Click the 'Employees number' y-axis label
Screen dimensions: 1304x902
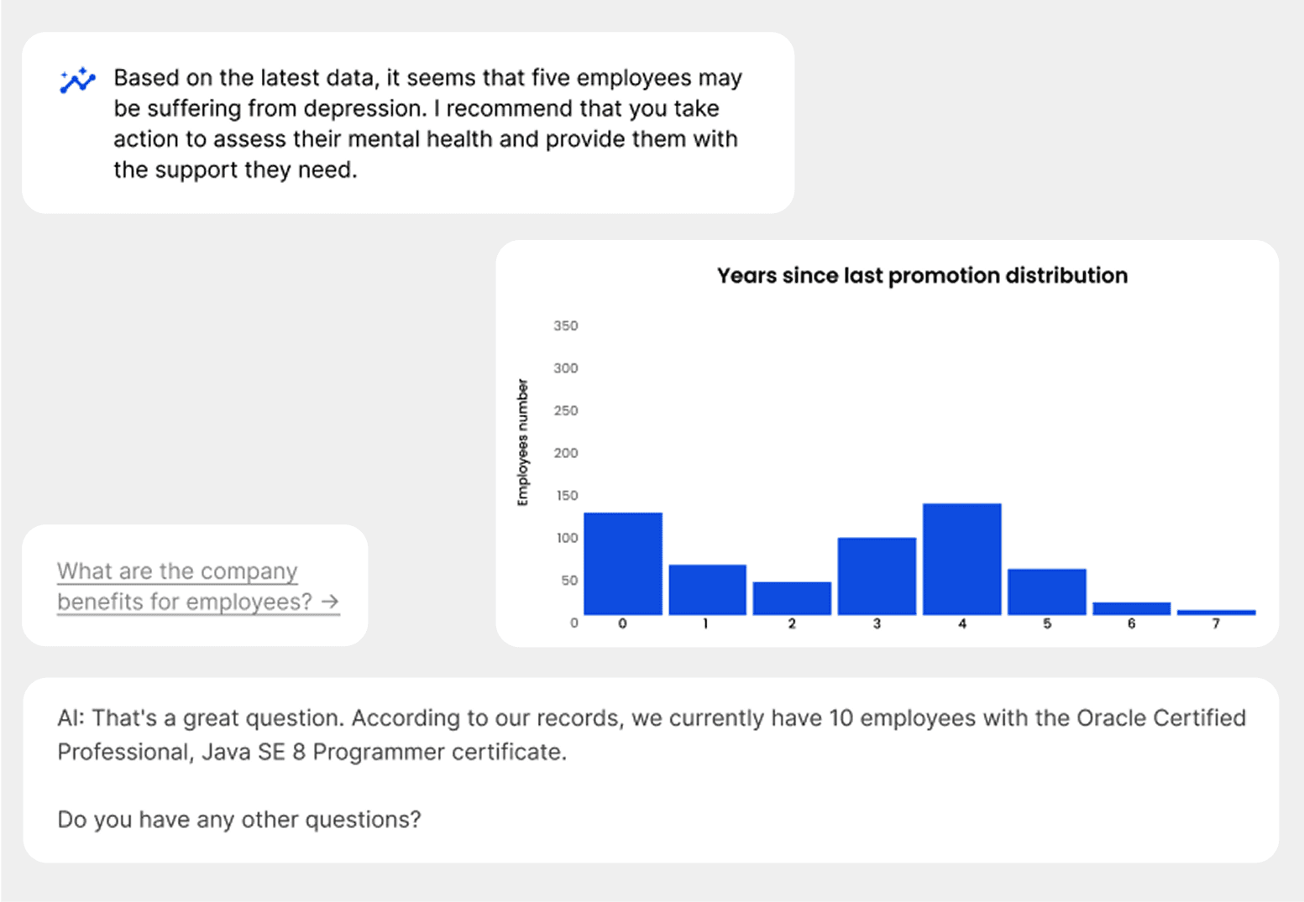pyautogui.click(x=523, y=442)
